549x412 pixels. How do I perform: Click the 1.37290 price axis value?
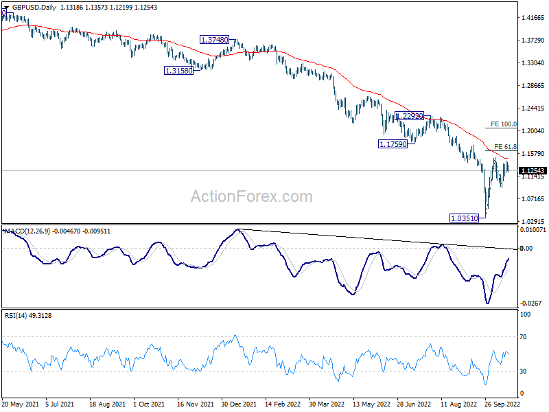click(x=533, y=41)
